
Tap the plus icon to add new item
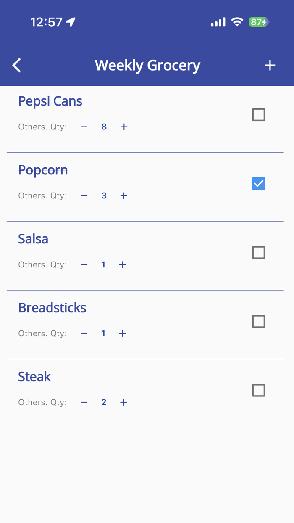pos(270,65)
